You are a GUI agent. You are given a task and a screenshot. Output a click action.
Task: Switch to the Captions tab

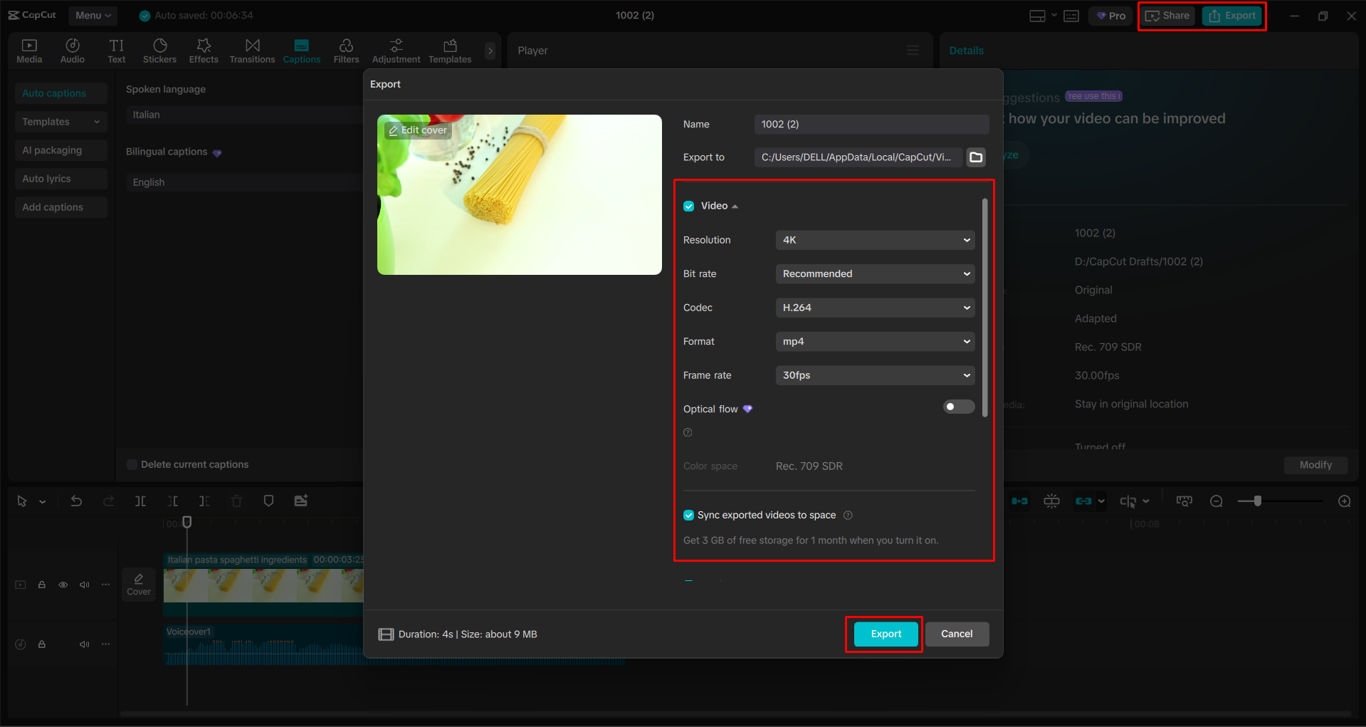(x=301, y=50)
